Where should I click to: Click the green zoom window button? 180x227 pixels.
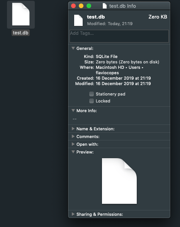[x=89, y=6]
